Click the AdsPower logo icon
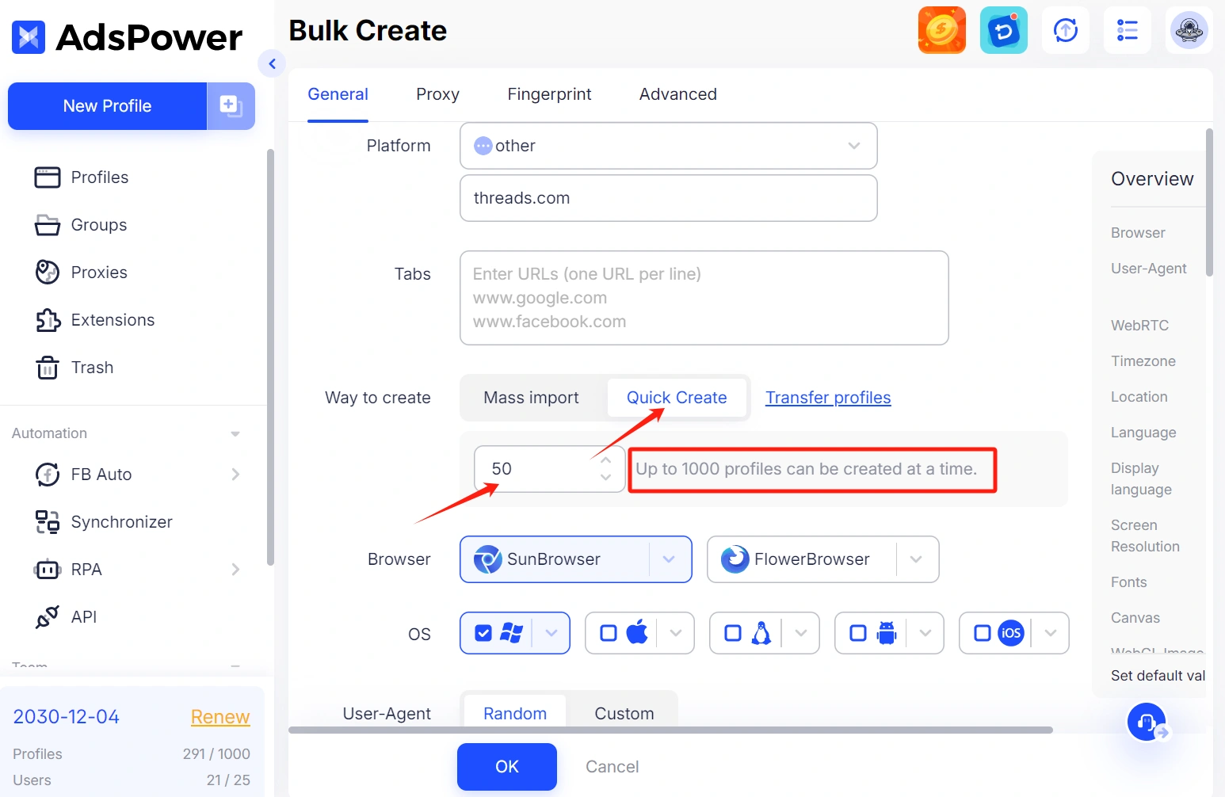1225x797 pixels. pyautogui.click(x=29, y=36)
